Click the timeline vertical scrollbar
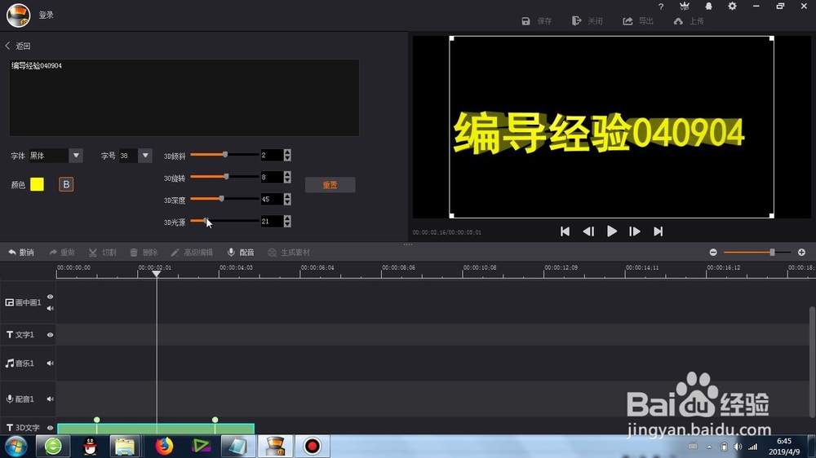 (812, 362)
